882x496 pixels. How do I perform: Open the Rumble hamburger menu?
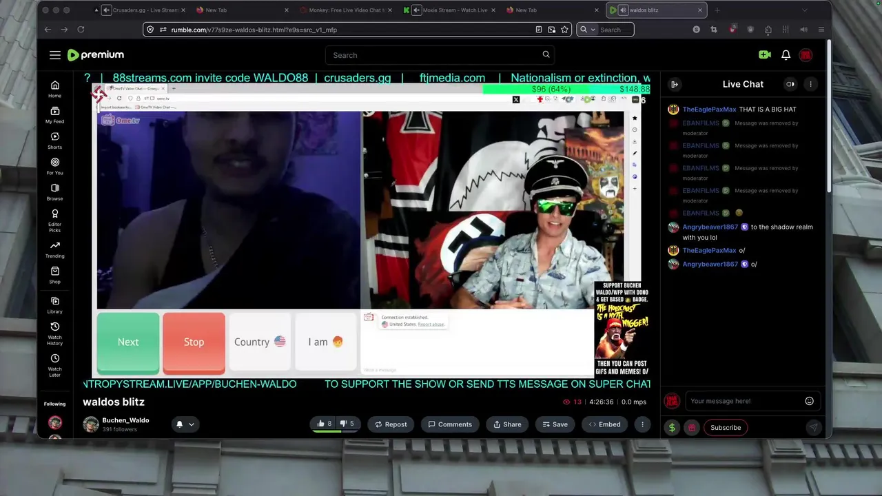pos(55,55)
